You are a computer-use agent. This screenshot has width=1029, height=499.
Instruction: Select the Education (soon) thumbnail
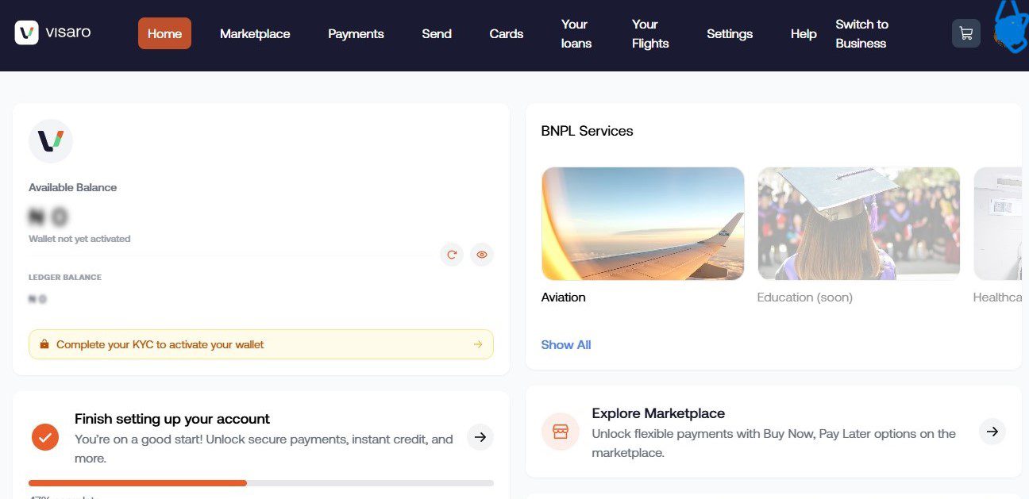click(x=859, y=224)
